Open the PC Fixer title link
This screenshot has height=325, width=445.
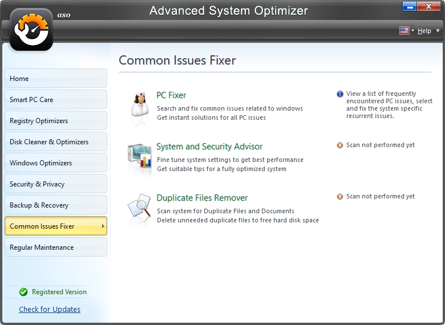[171, 95]
